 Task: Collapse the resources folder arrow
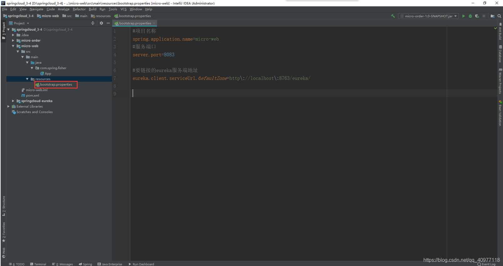pos(27,79)
